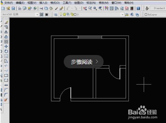166x123 pixels.
Task: Click the Copy icon in the toolbar
Action: 46,8
